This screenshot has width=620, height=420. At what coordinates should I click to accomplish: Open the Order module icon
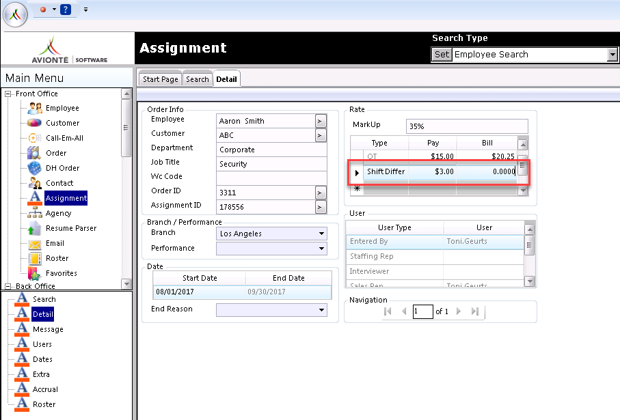click(x=34, y=153)
